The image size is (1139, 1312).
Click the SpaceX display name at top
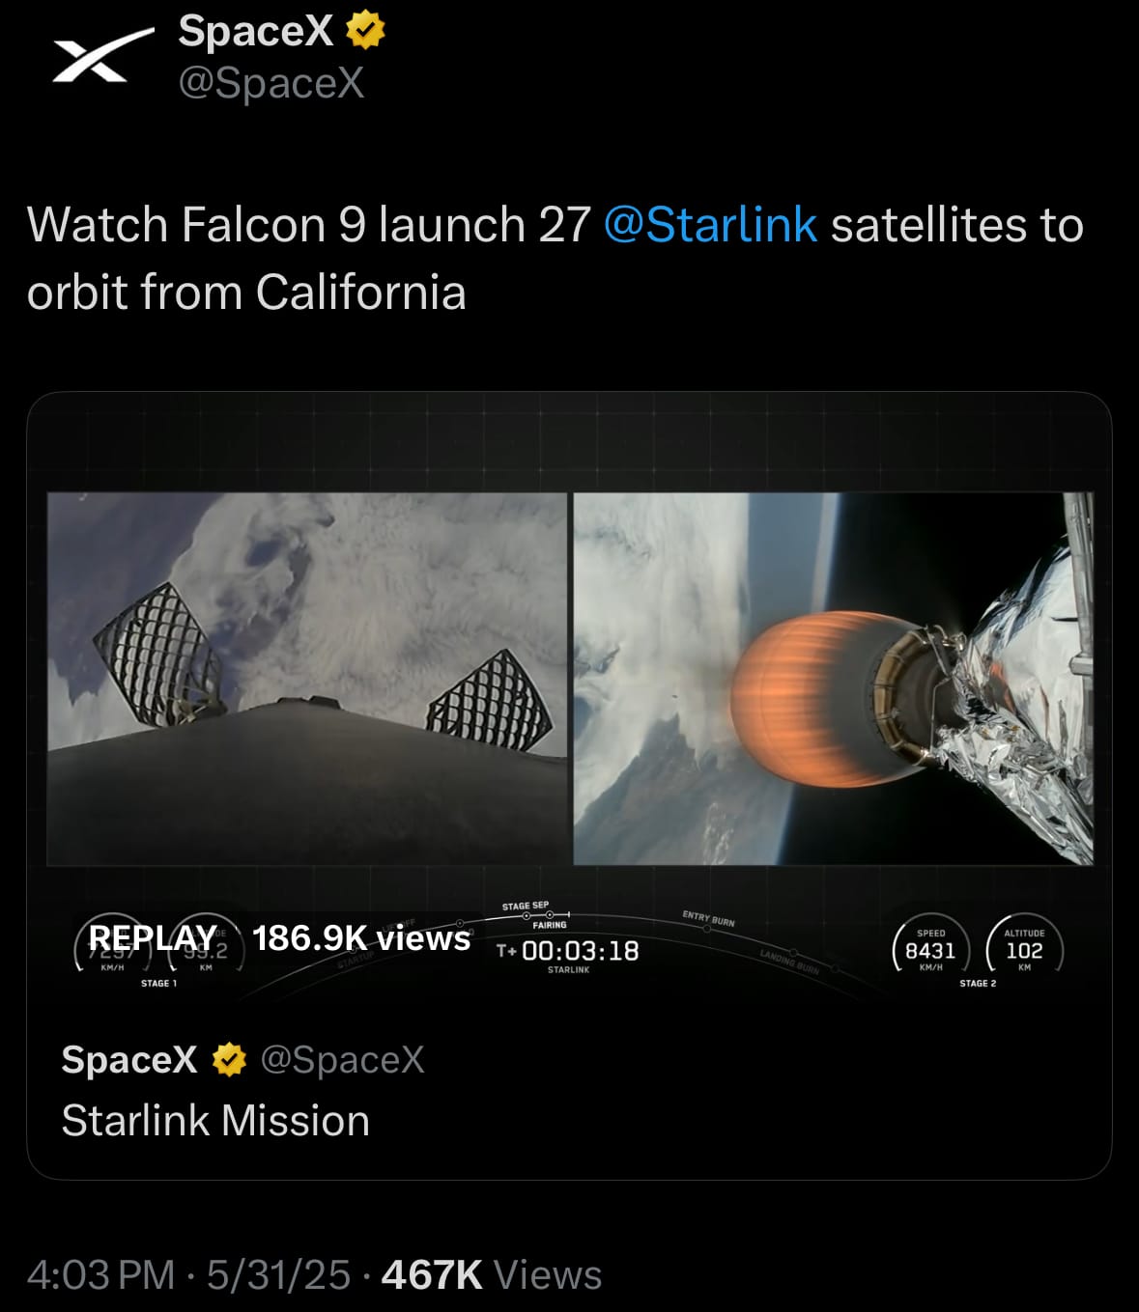tap(256, 31)
